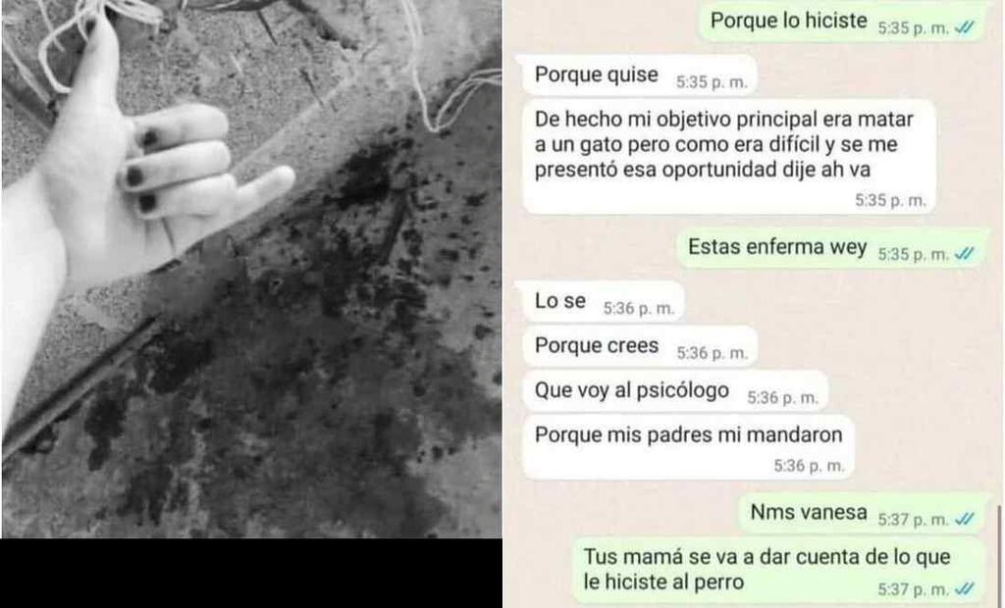This screenshot has height=608, width=1005.
Task: Click the 5:36 p. m. timestamp on "Que voy al psicólogo"
Action: coord(782,398)
